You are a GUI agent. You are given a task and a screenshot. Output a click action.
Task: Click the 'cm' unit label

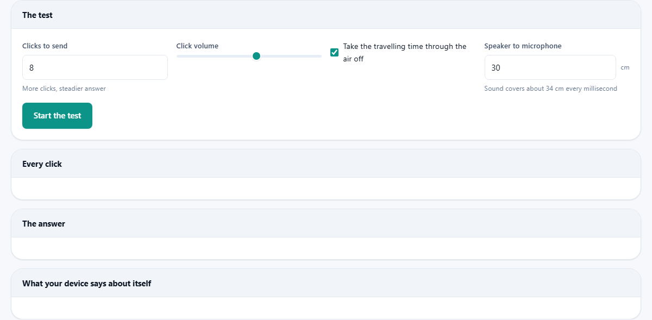click(x=625, y=67)
